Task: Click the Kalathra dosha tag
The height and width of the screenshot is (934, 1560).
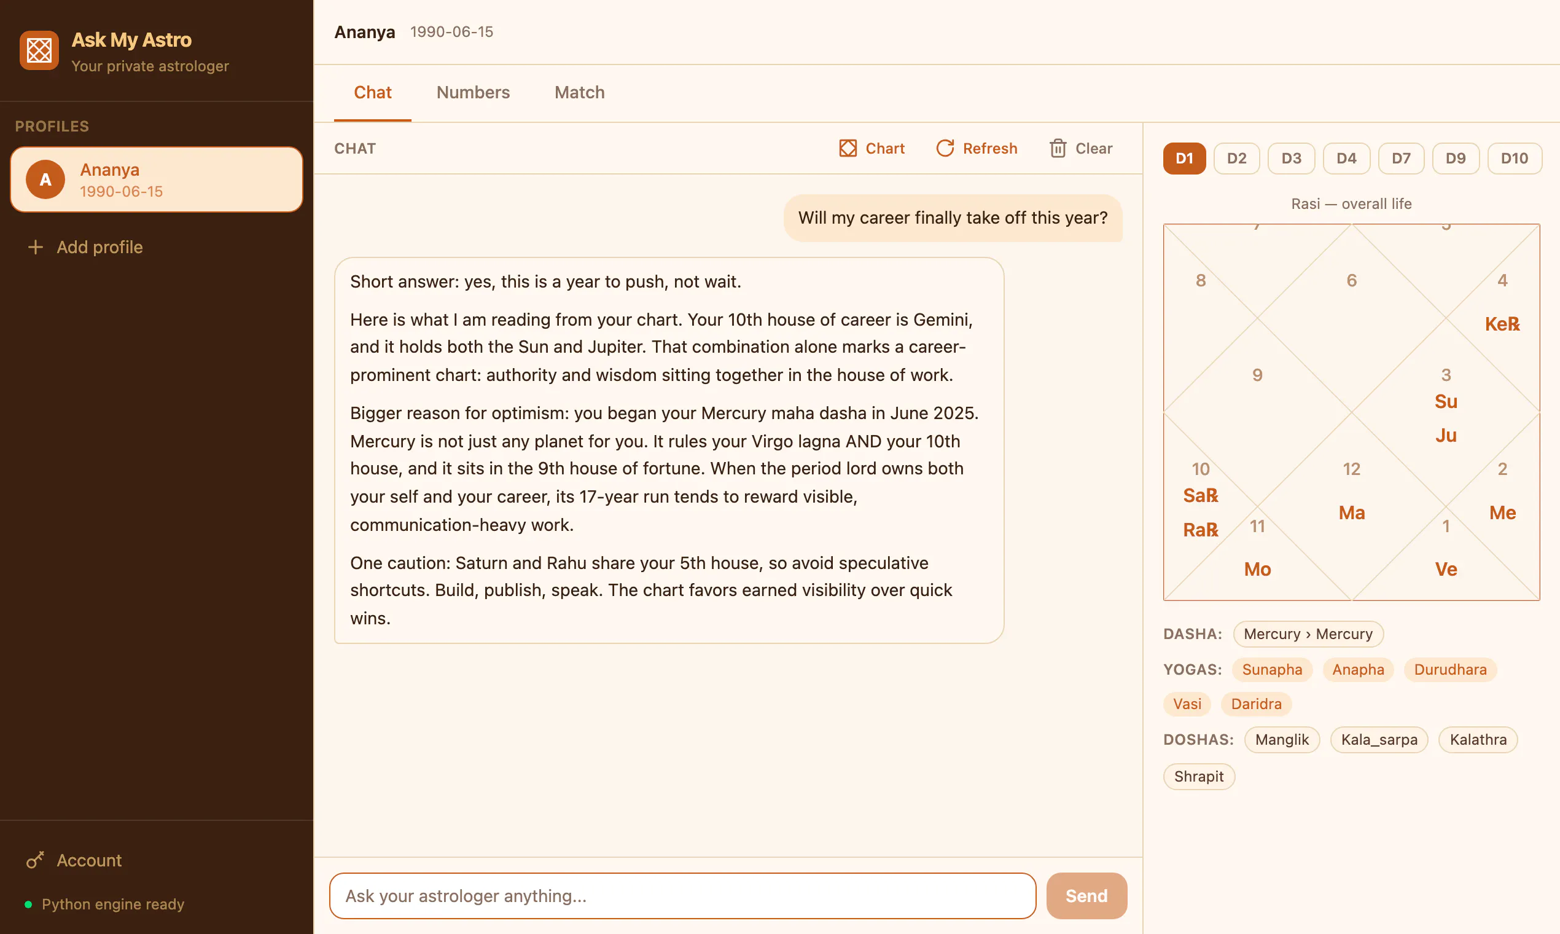Action: [1478, 740]
